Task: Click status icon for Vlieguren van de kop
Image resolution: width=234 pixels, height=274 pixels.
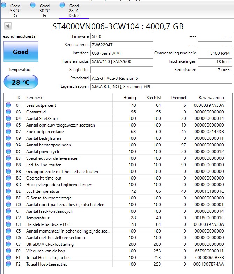Action: (x=8, y=251)
